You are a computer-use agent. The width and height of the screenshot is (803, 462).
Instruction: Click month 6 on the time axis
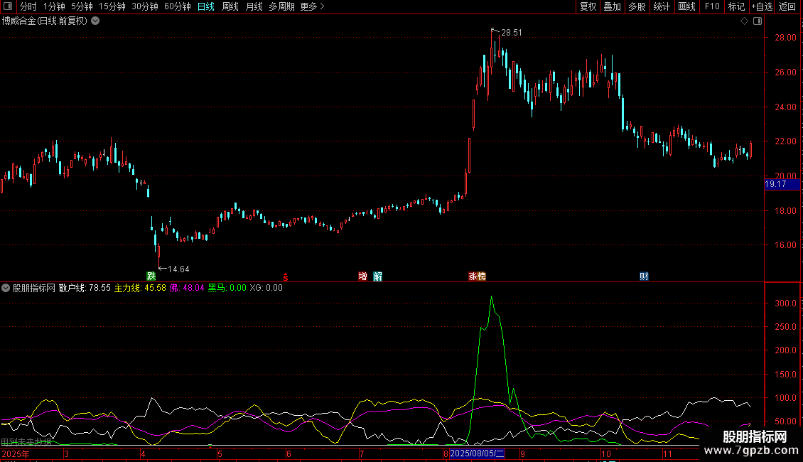(289, 453)
